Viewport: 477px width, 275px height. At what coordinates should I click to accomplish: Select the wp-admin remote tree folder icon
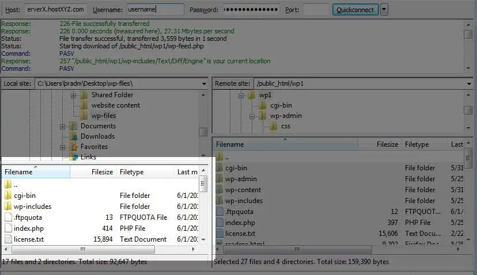[x=263, y=116]
